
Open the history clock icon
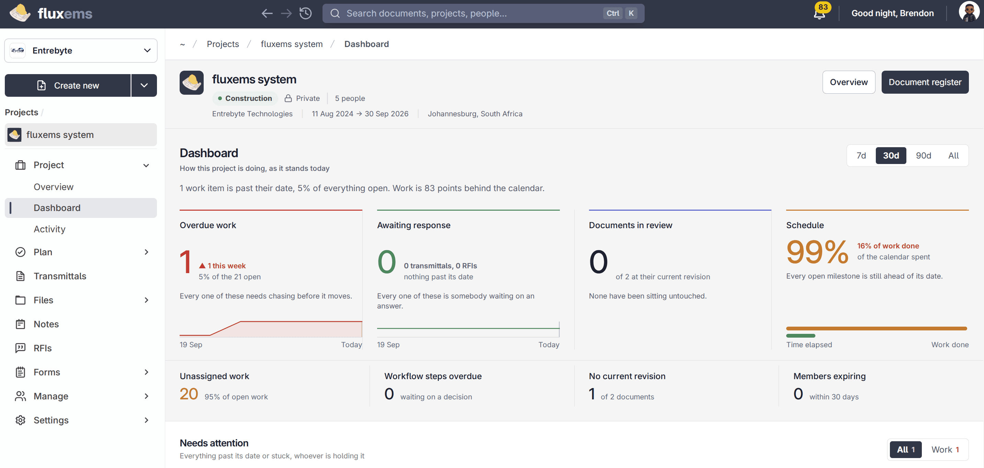[306, 13]
